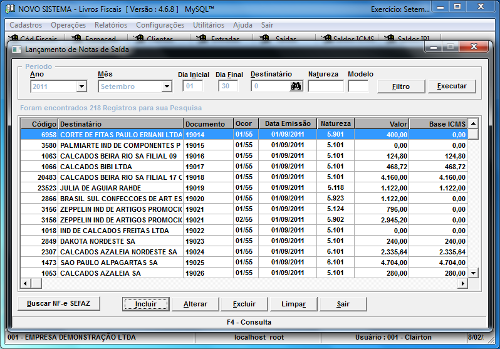Screen dimensions: 500x349
Task: Select row CALCADOS AZALEIA NORDESTE SA
Action: tap(244, 252)
